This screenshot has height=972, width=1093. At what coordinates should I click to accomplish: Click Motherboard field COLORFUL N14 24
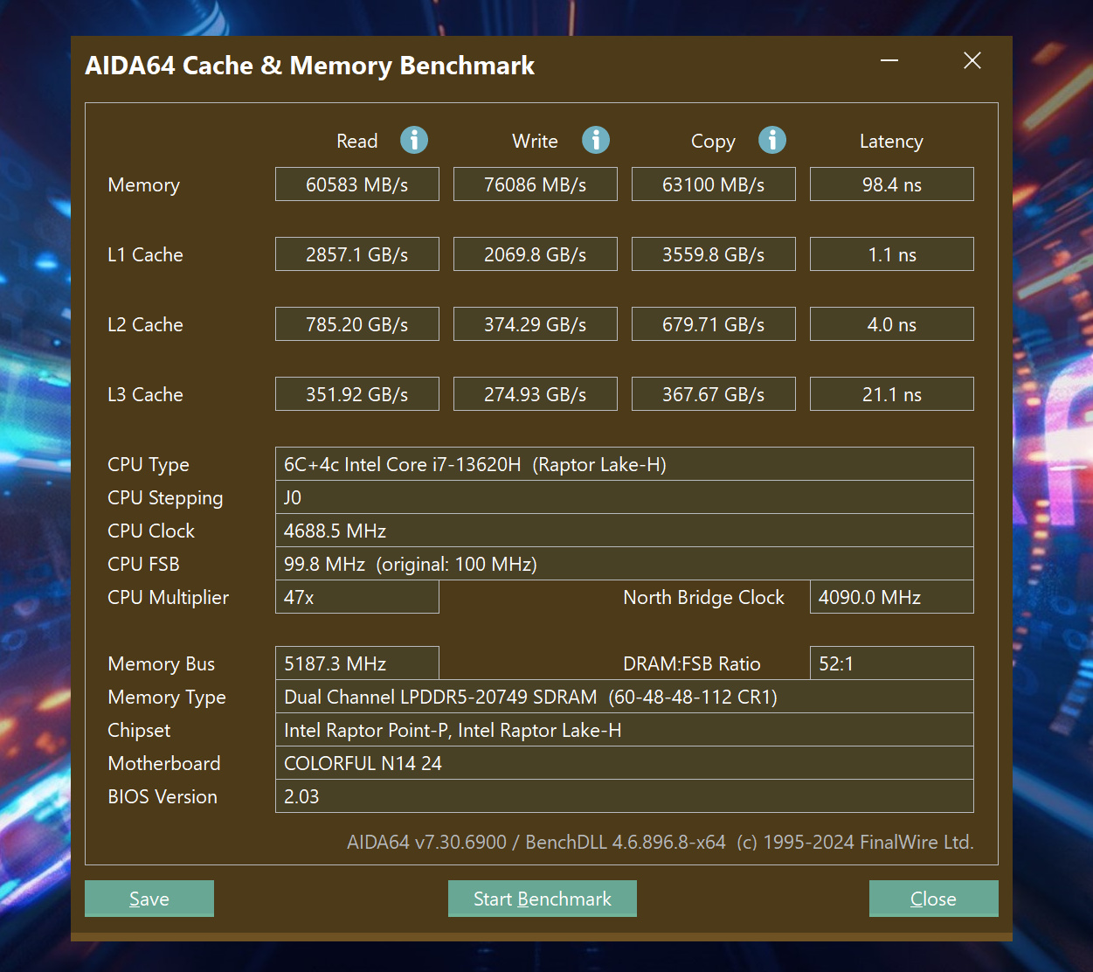pos(625,763)
